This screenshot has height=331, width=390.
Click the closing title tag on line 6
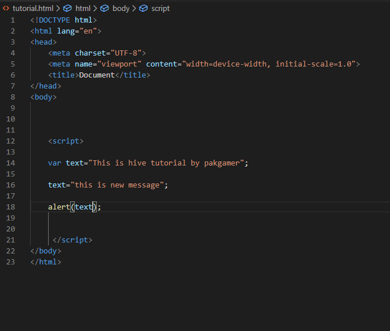click(x=133, y=75)
